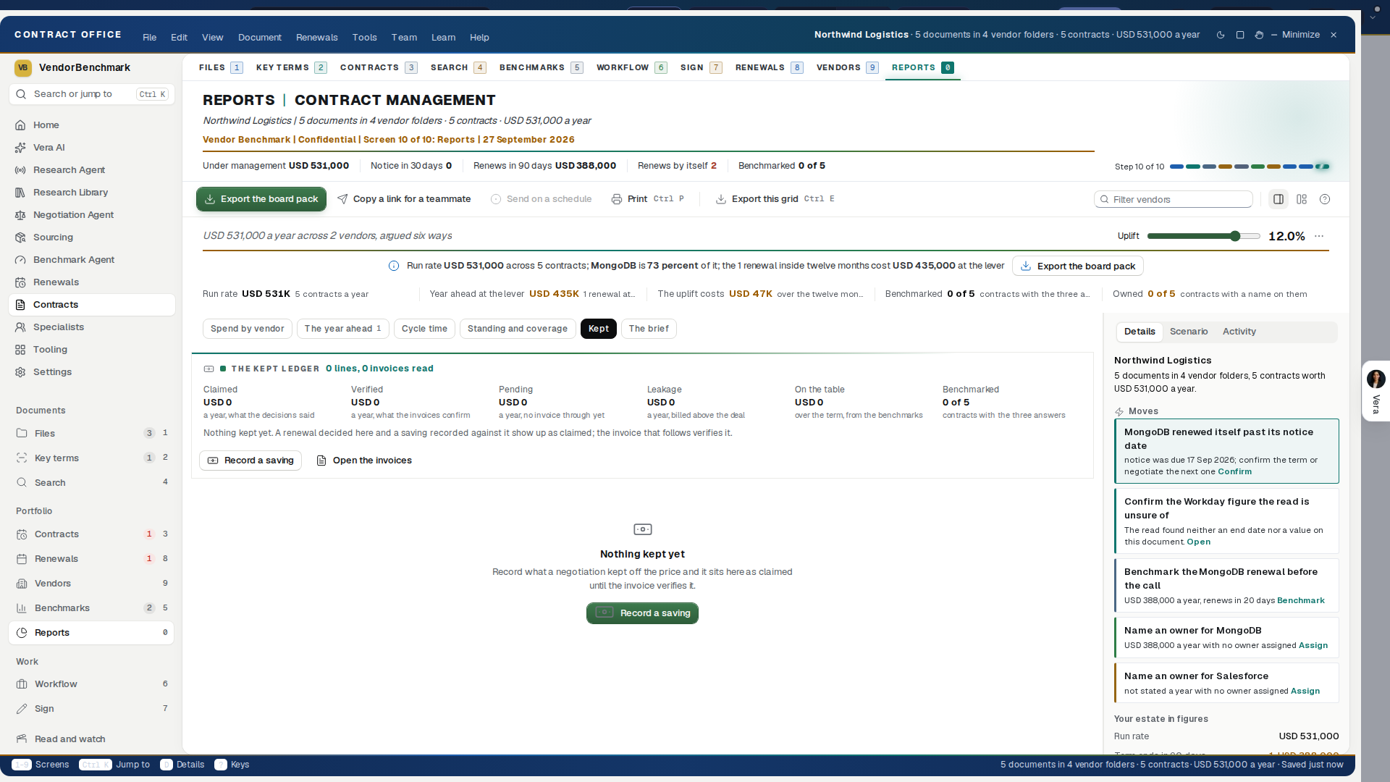Select The brief chip
This screenshot has width=1390, height=782.
point(649,329)
